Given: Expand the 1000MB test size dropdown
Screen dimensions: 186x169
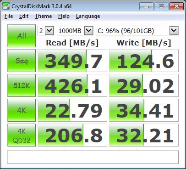Looking at the screenshot, I should pos(89,31).
